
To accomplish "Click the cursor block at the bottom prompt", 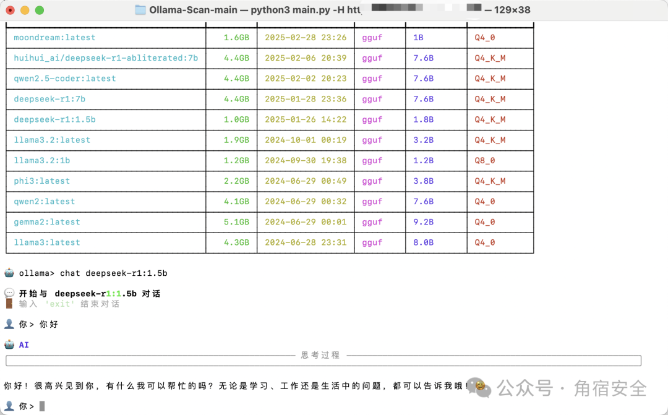I will pyautogui.click(x=42, y=406).
